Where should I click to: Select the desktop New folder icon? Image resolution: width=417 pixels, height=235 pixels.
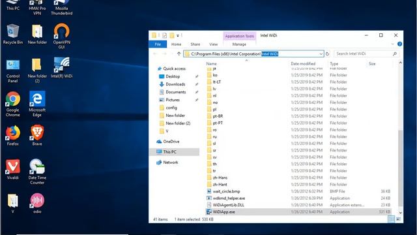click(37, 34)
